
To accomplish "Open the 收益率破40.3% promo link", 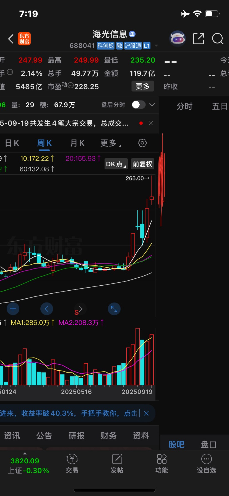I will tap(69, 413).
